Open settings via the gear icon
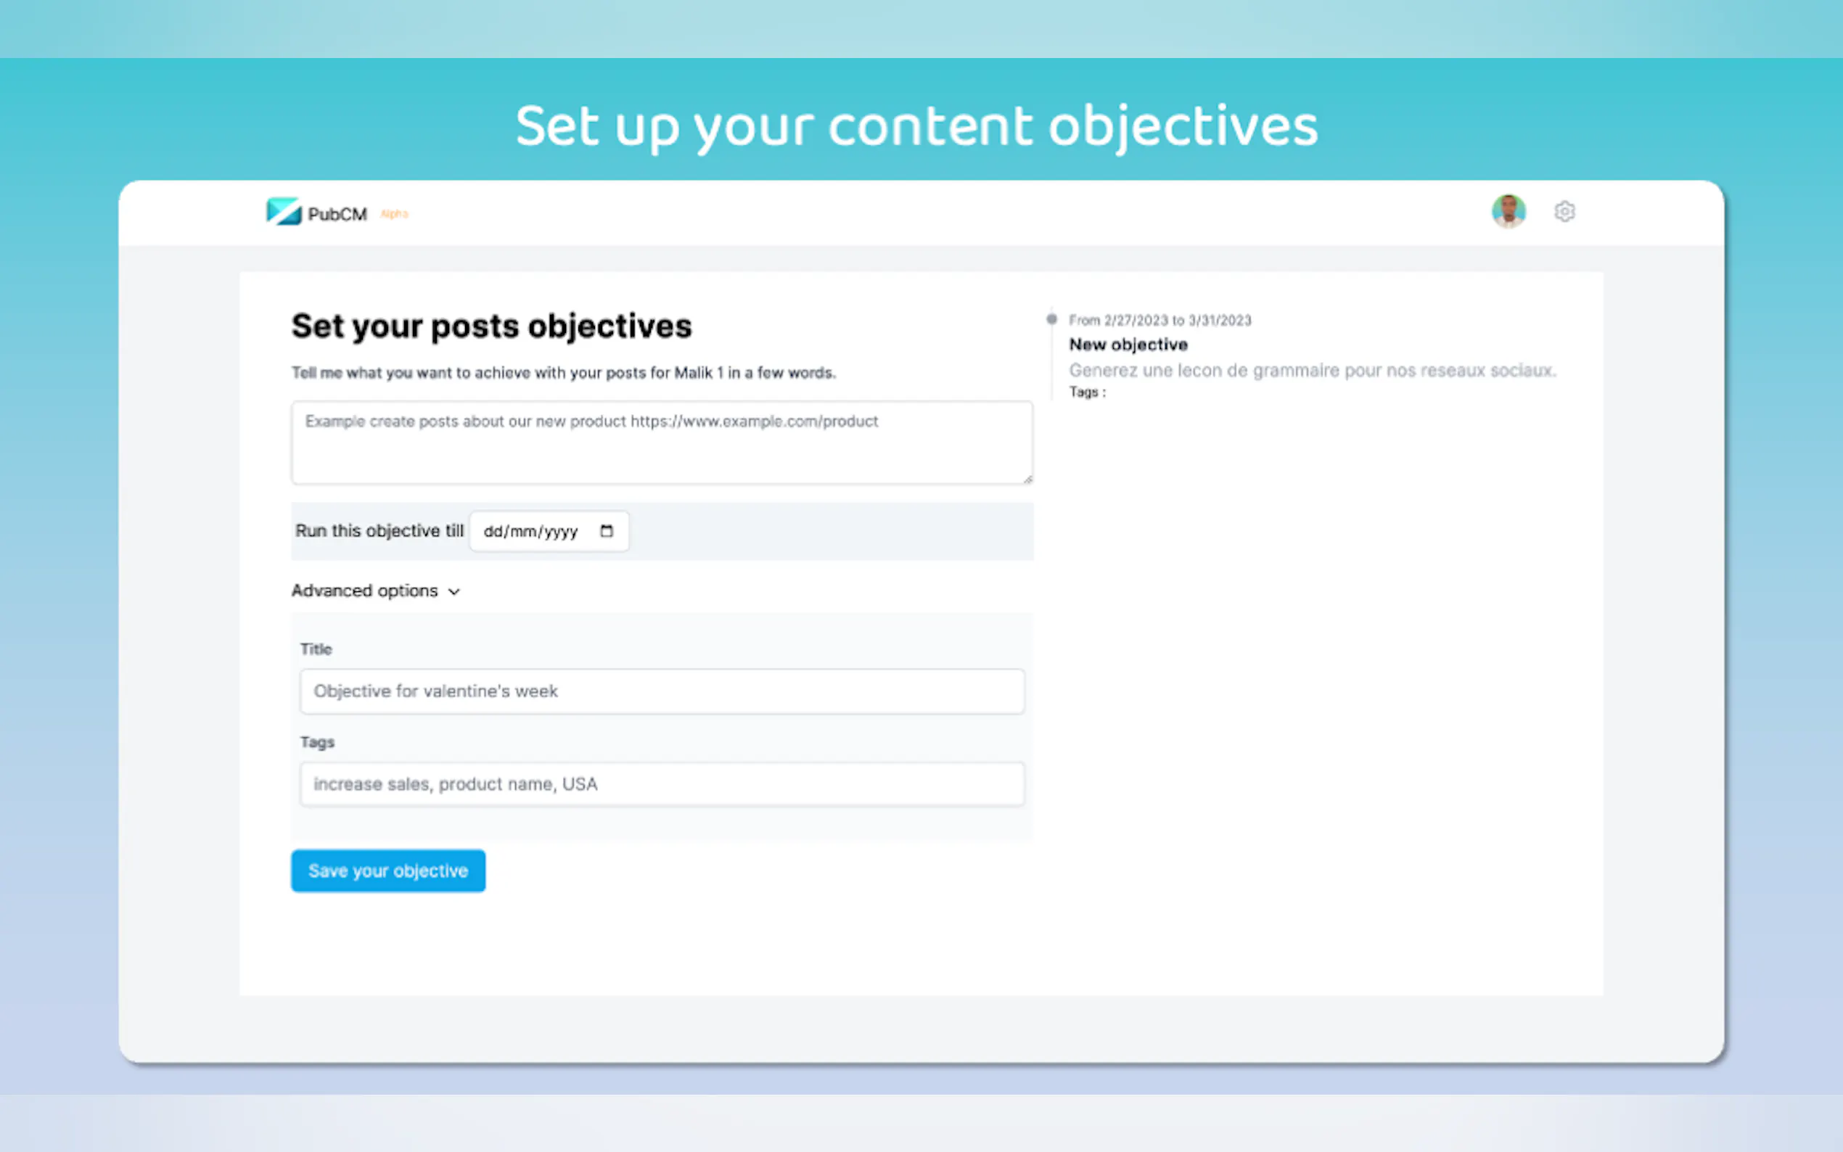The image size is (1843, 1152). pyautogui.click(x=1564, y=212)
